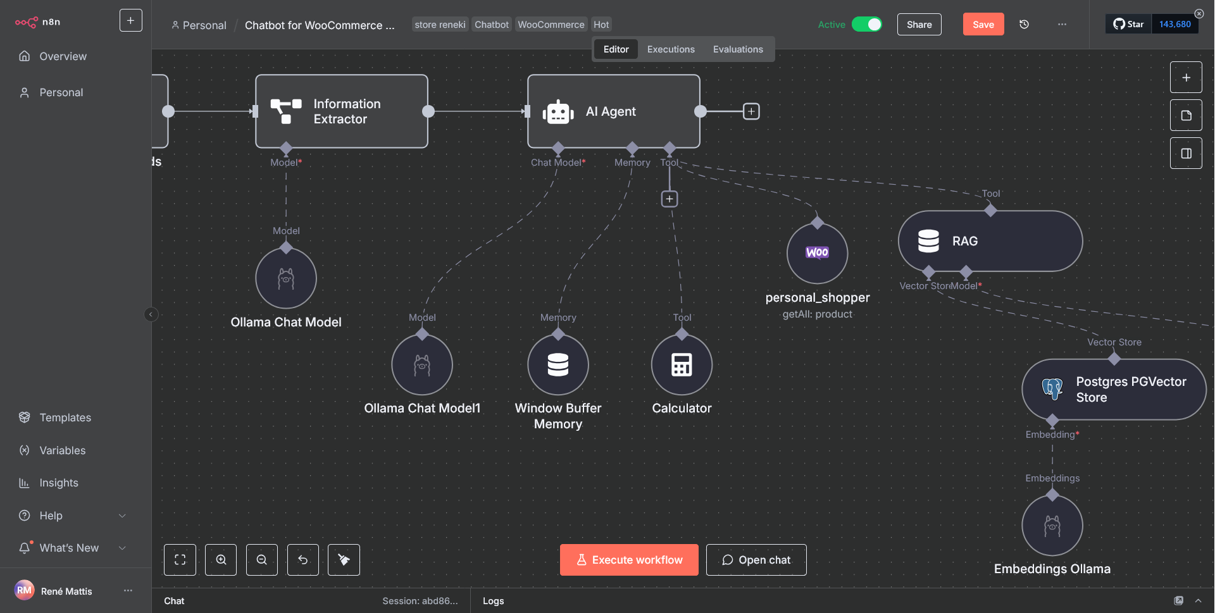The width and height of the screenshot is (1215, 613).
Task: Open the workflow history icon
Action: pos(1024,25)
